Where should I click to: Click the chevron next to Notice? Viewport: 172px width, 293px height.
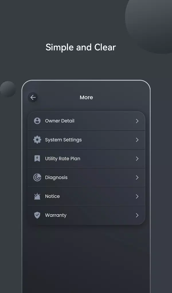(137, 196)
